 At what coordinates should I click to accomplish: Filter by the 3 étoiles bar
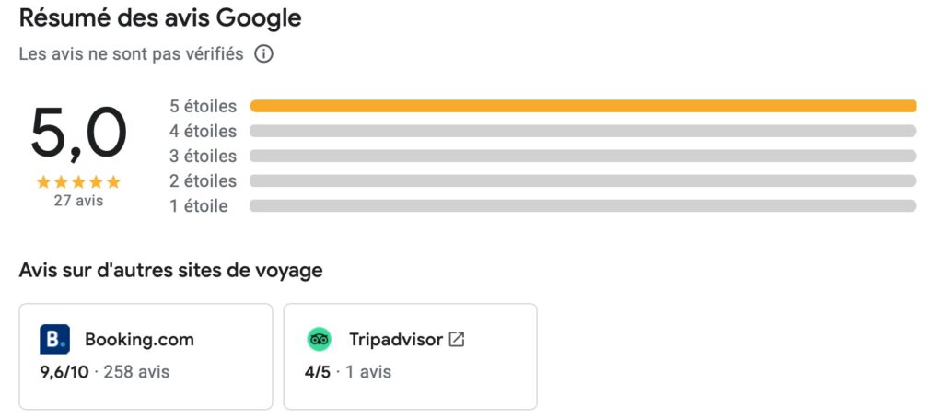583,156
